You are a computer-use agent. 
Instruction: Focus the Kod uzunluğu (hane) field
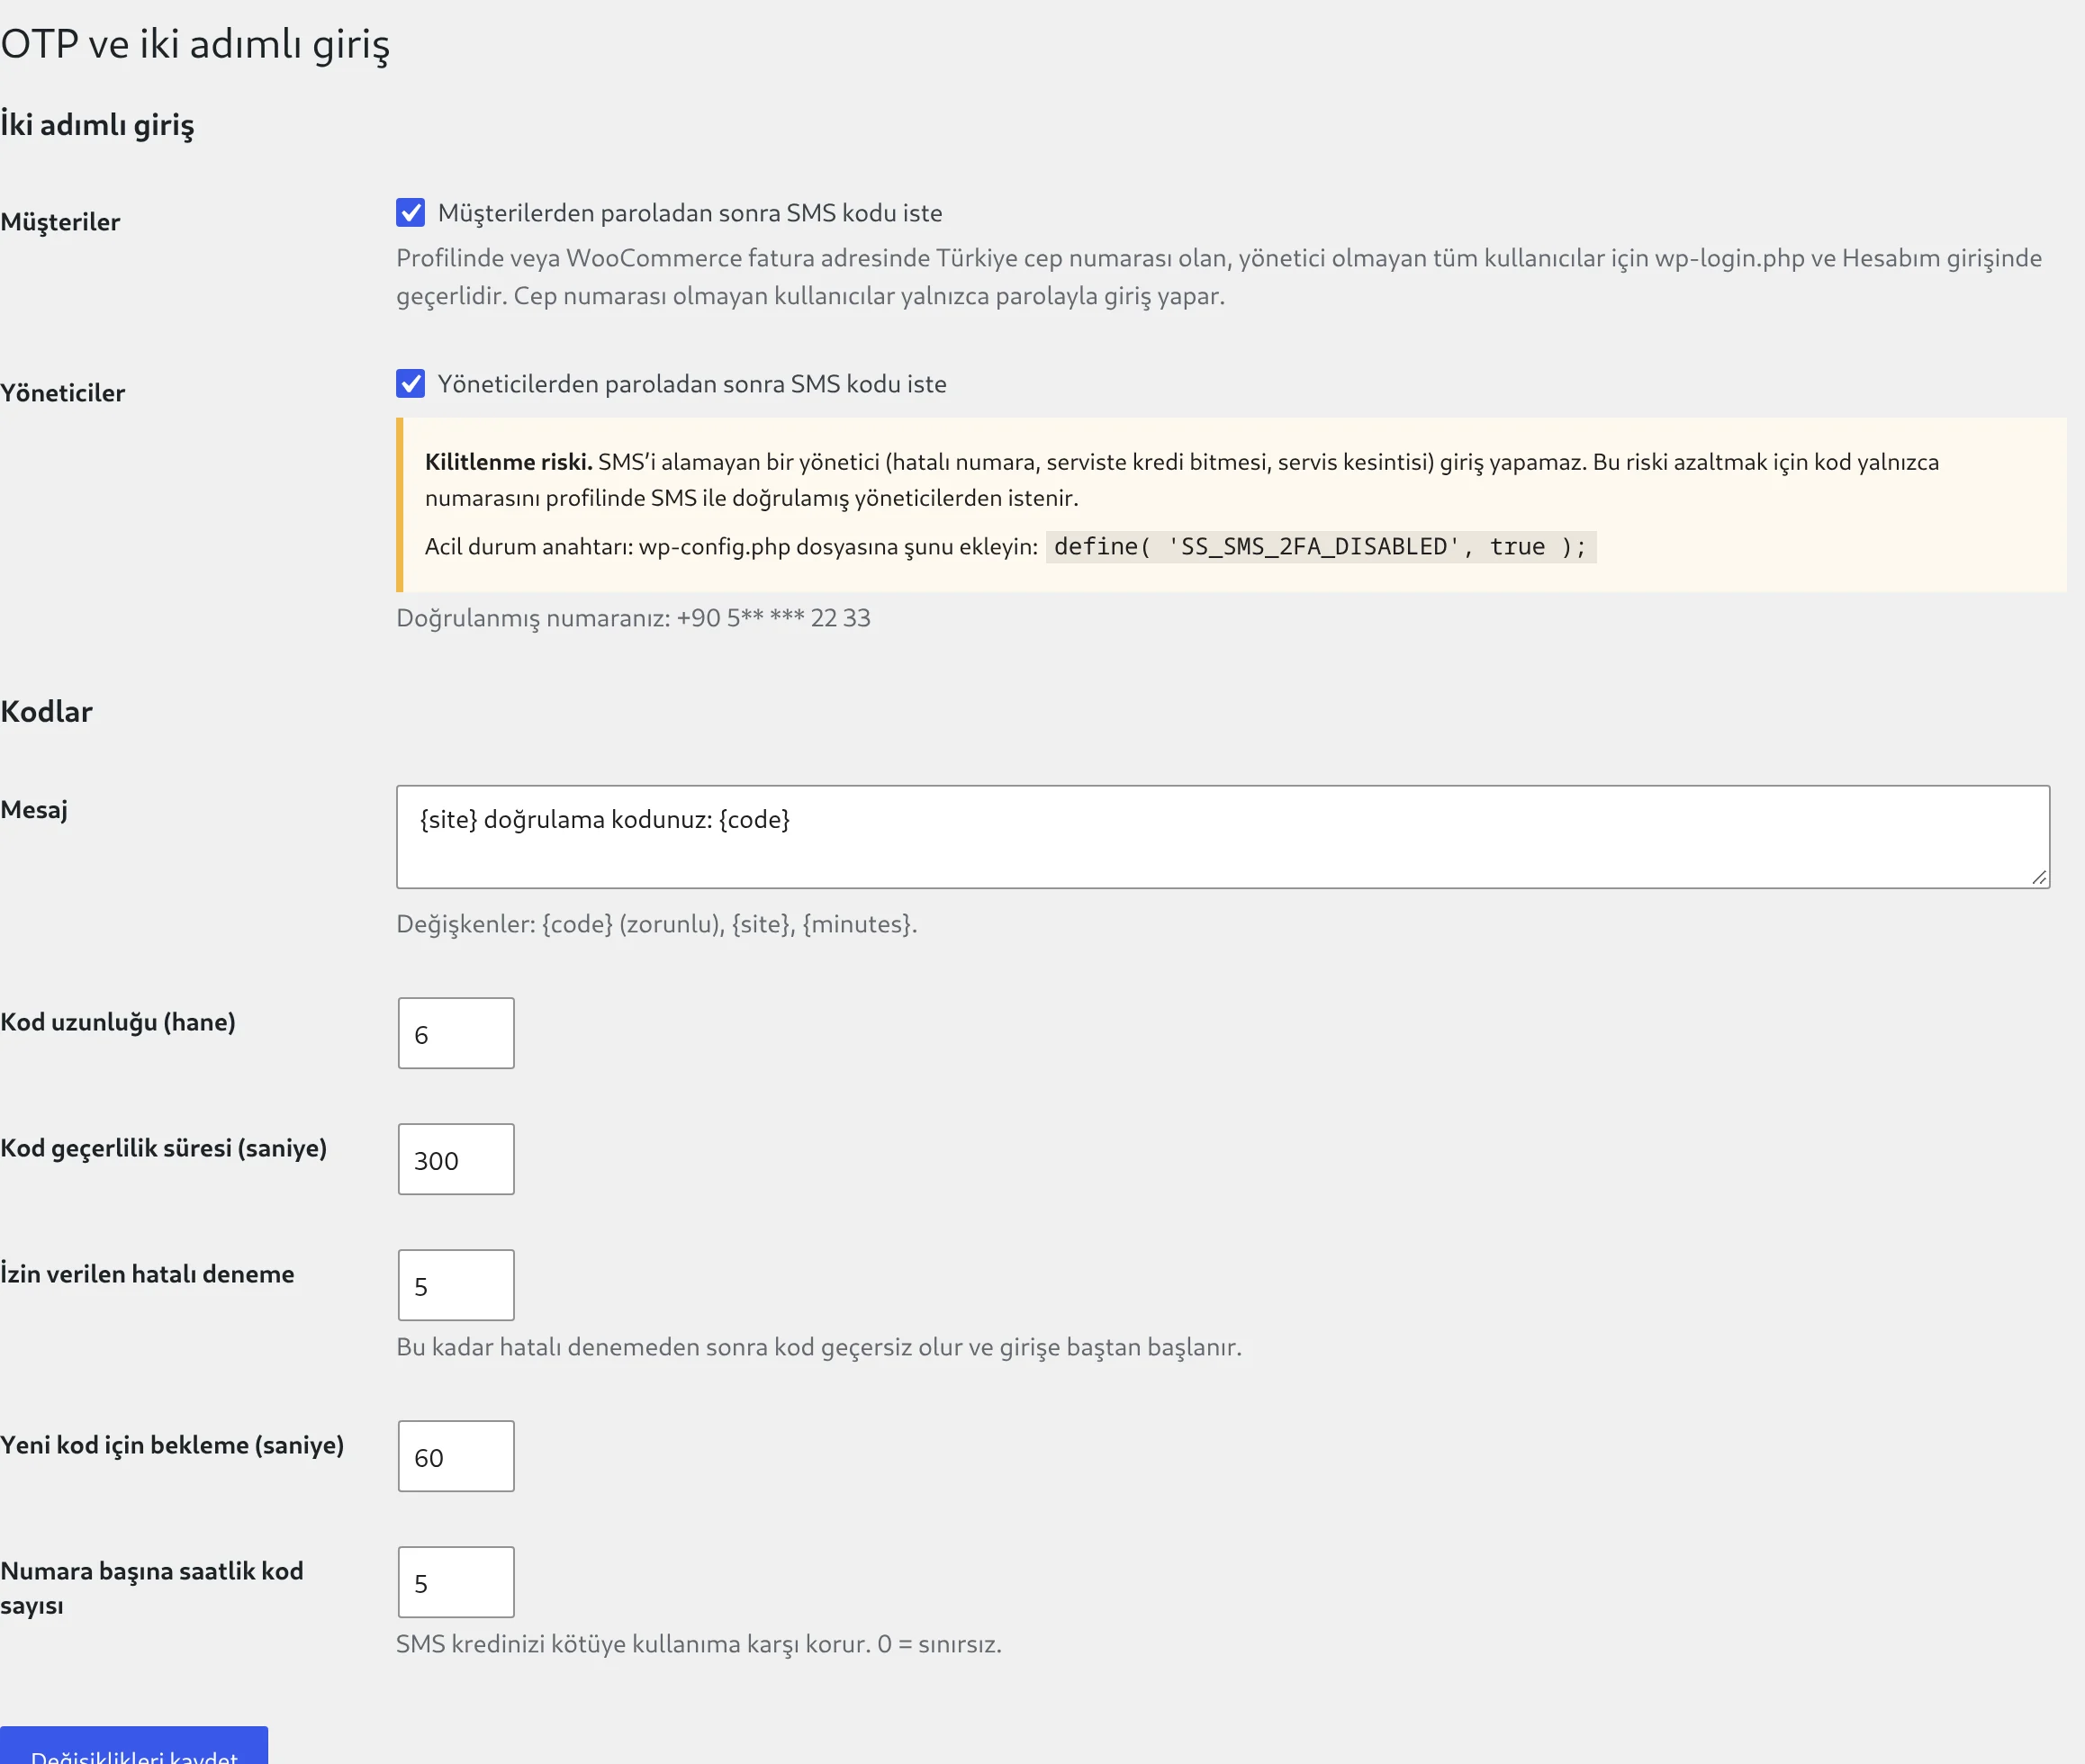tap(456, 1033)
